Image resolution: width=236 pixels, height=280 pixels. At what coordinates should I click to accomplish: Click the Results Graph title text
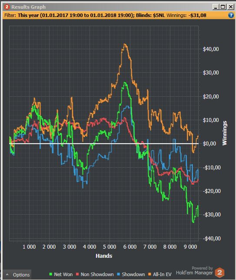(29, 7)
